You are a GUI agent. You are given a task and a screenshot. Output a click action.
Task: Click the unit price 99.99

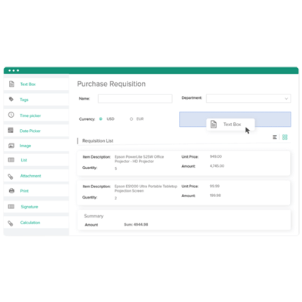tap(214, 186)
